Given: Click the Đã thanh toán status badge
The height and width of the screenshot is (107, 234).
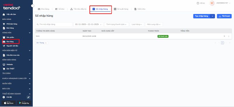Looking at the screenshot, I should (163, 36).
